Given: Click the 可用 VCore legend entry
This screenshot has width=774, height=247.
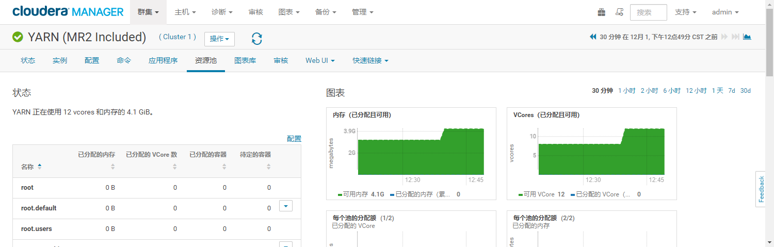Looking at the screenshot, I should (x=542, y=194).
